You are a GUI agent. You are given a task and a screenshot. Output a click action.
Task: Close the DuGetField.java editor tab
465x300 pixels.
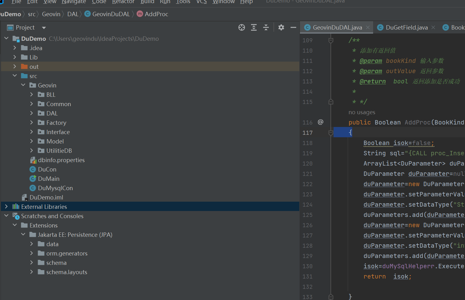(433, 27)
